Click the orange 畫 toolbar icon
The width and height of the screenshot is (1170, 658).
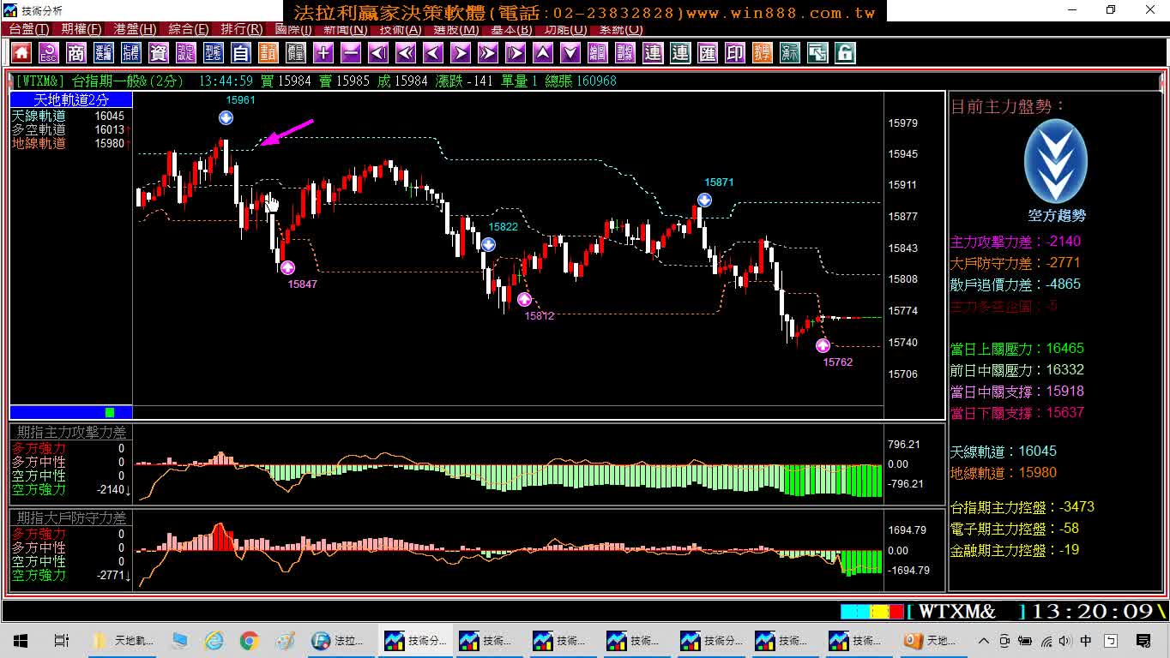(x=268, y=53)
